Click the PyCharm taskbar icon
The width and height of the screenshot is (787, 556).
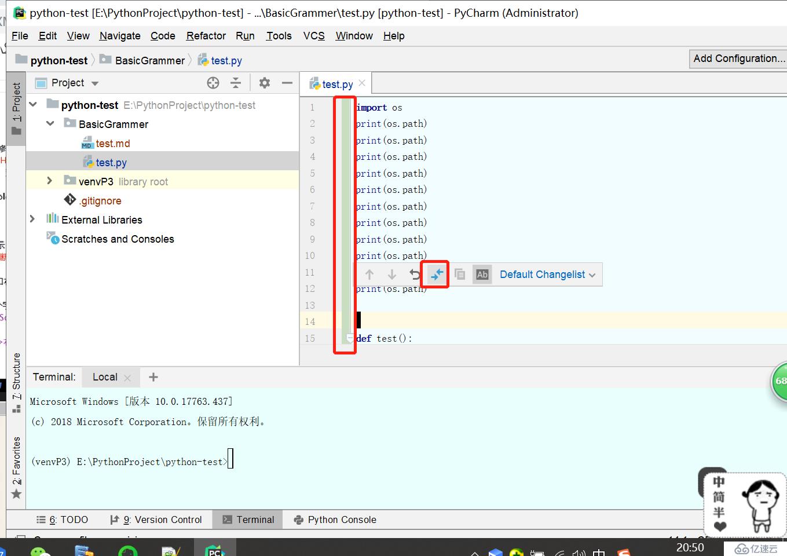point(215,549)
